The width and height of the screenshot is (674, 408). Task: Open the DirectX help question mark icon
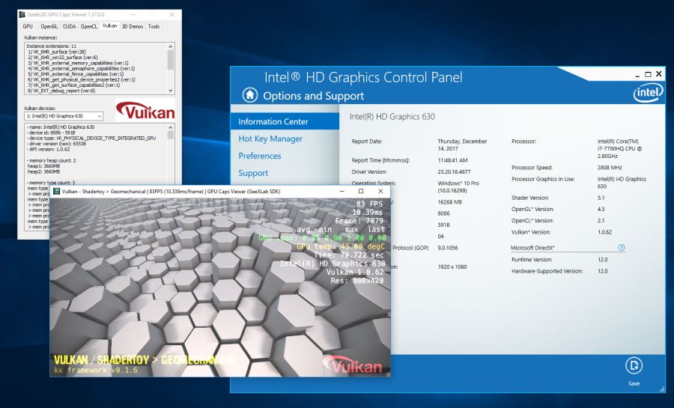pos(621,247)
